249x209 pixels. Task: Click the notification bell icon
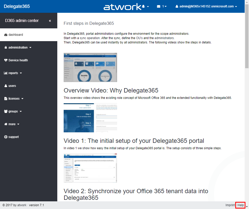click(x=143, y=6)
